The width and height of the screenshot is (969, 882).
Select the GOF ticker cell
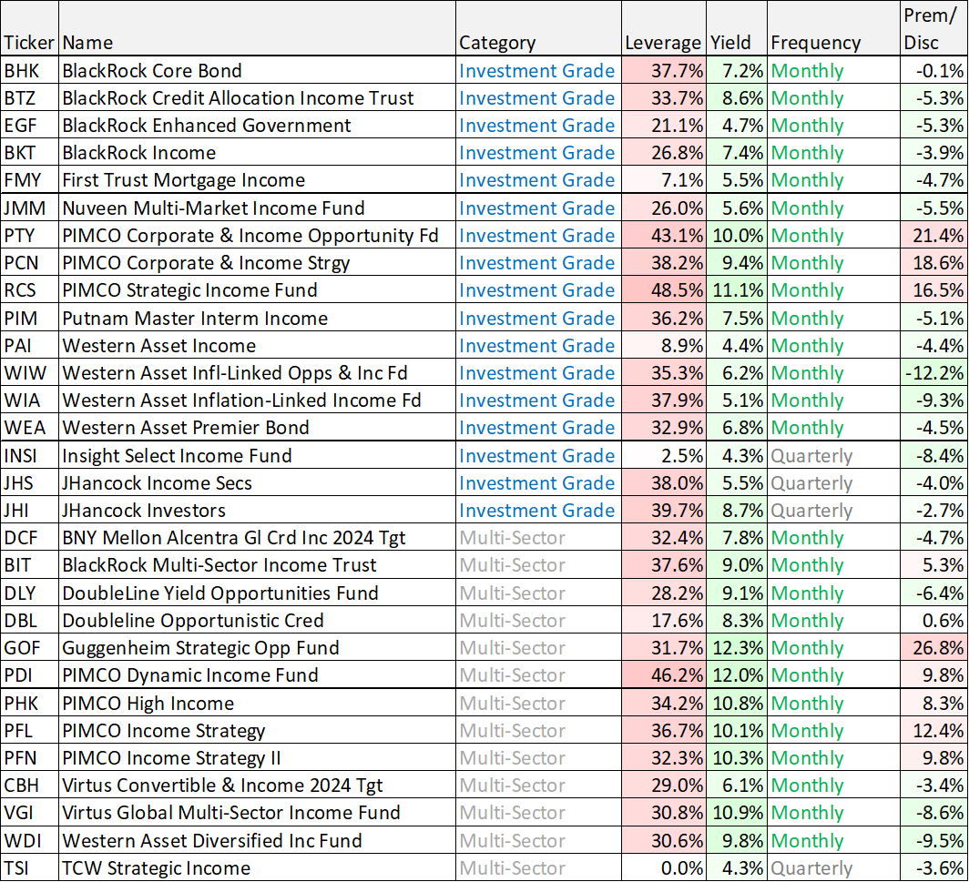(29, 647)
